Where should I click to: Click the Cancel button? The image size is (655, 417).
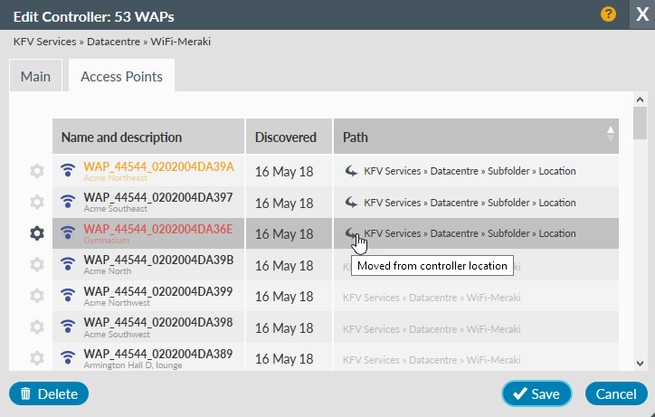615,393
